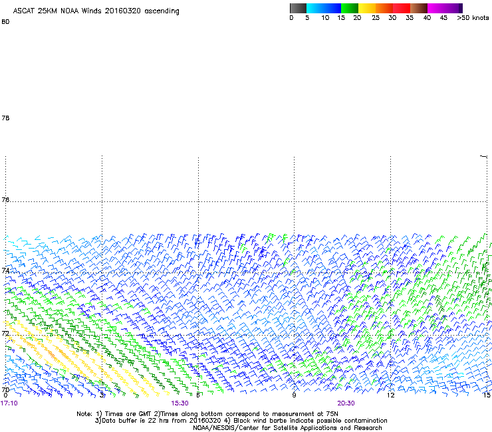492x432 pixels.
Task: Click the 74 latitude label on the left axis
Action: click(x=5, y=270)
